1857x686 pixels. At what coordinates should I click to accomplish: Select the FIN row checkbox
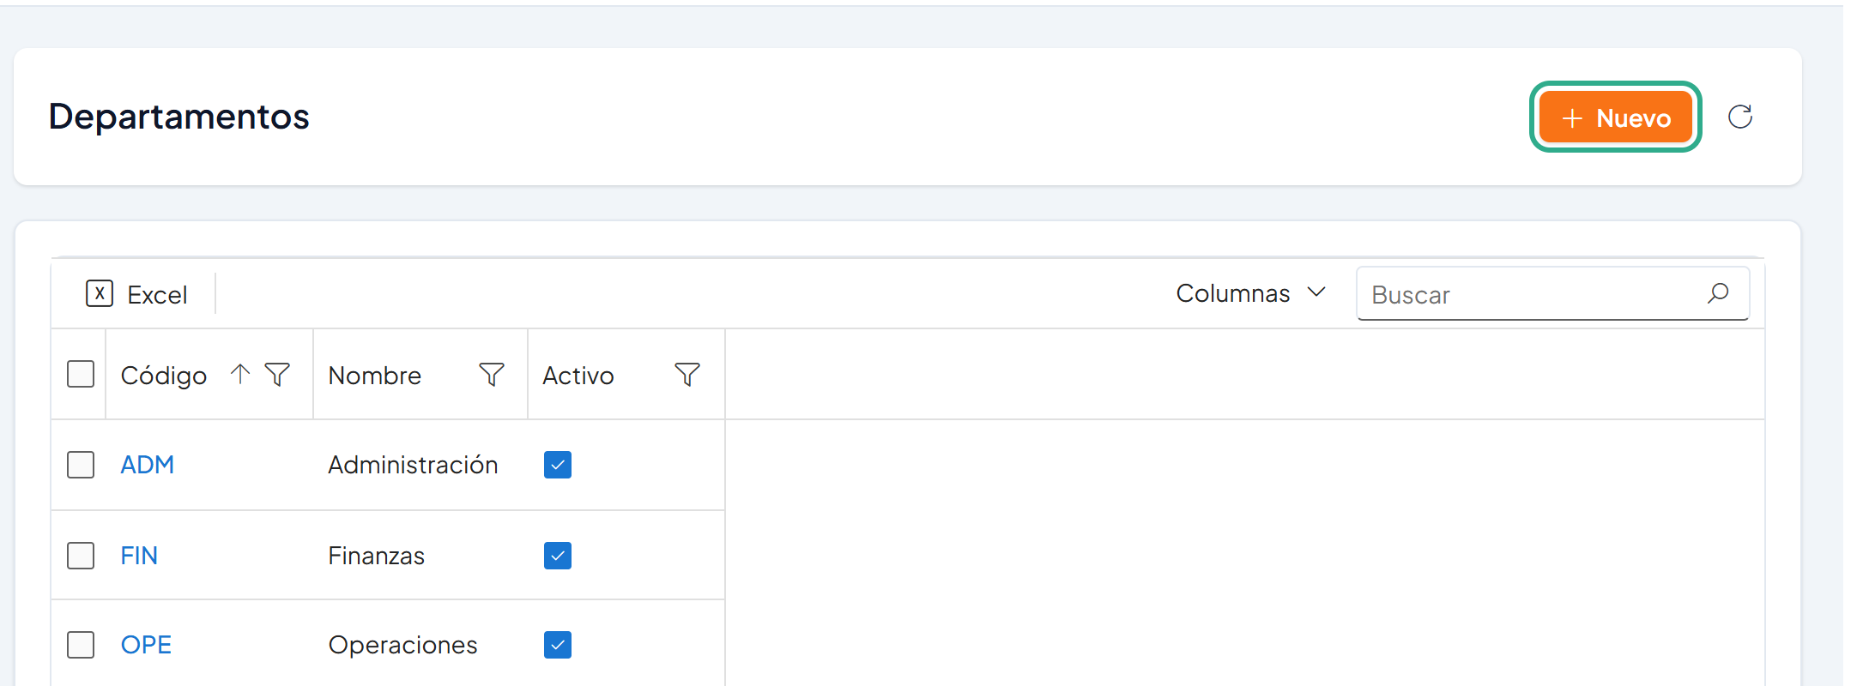click(81, 556)
